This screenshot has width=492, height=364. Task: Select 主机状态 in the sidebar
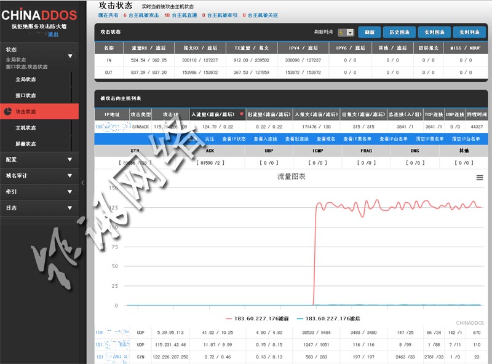[x=26, y=128]
